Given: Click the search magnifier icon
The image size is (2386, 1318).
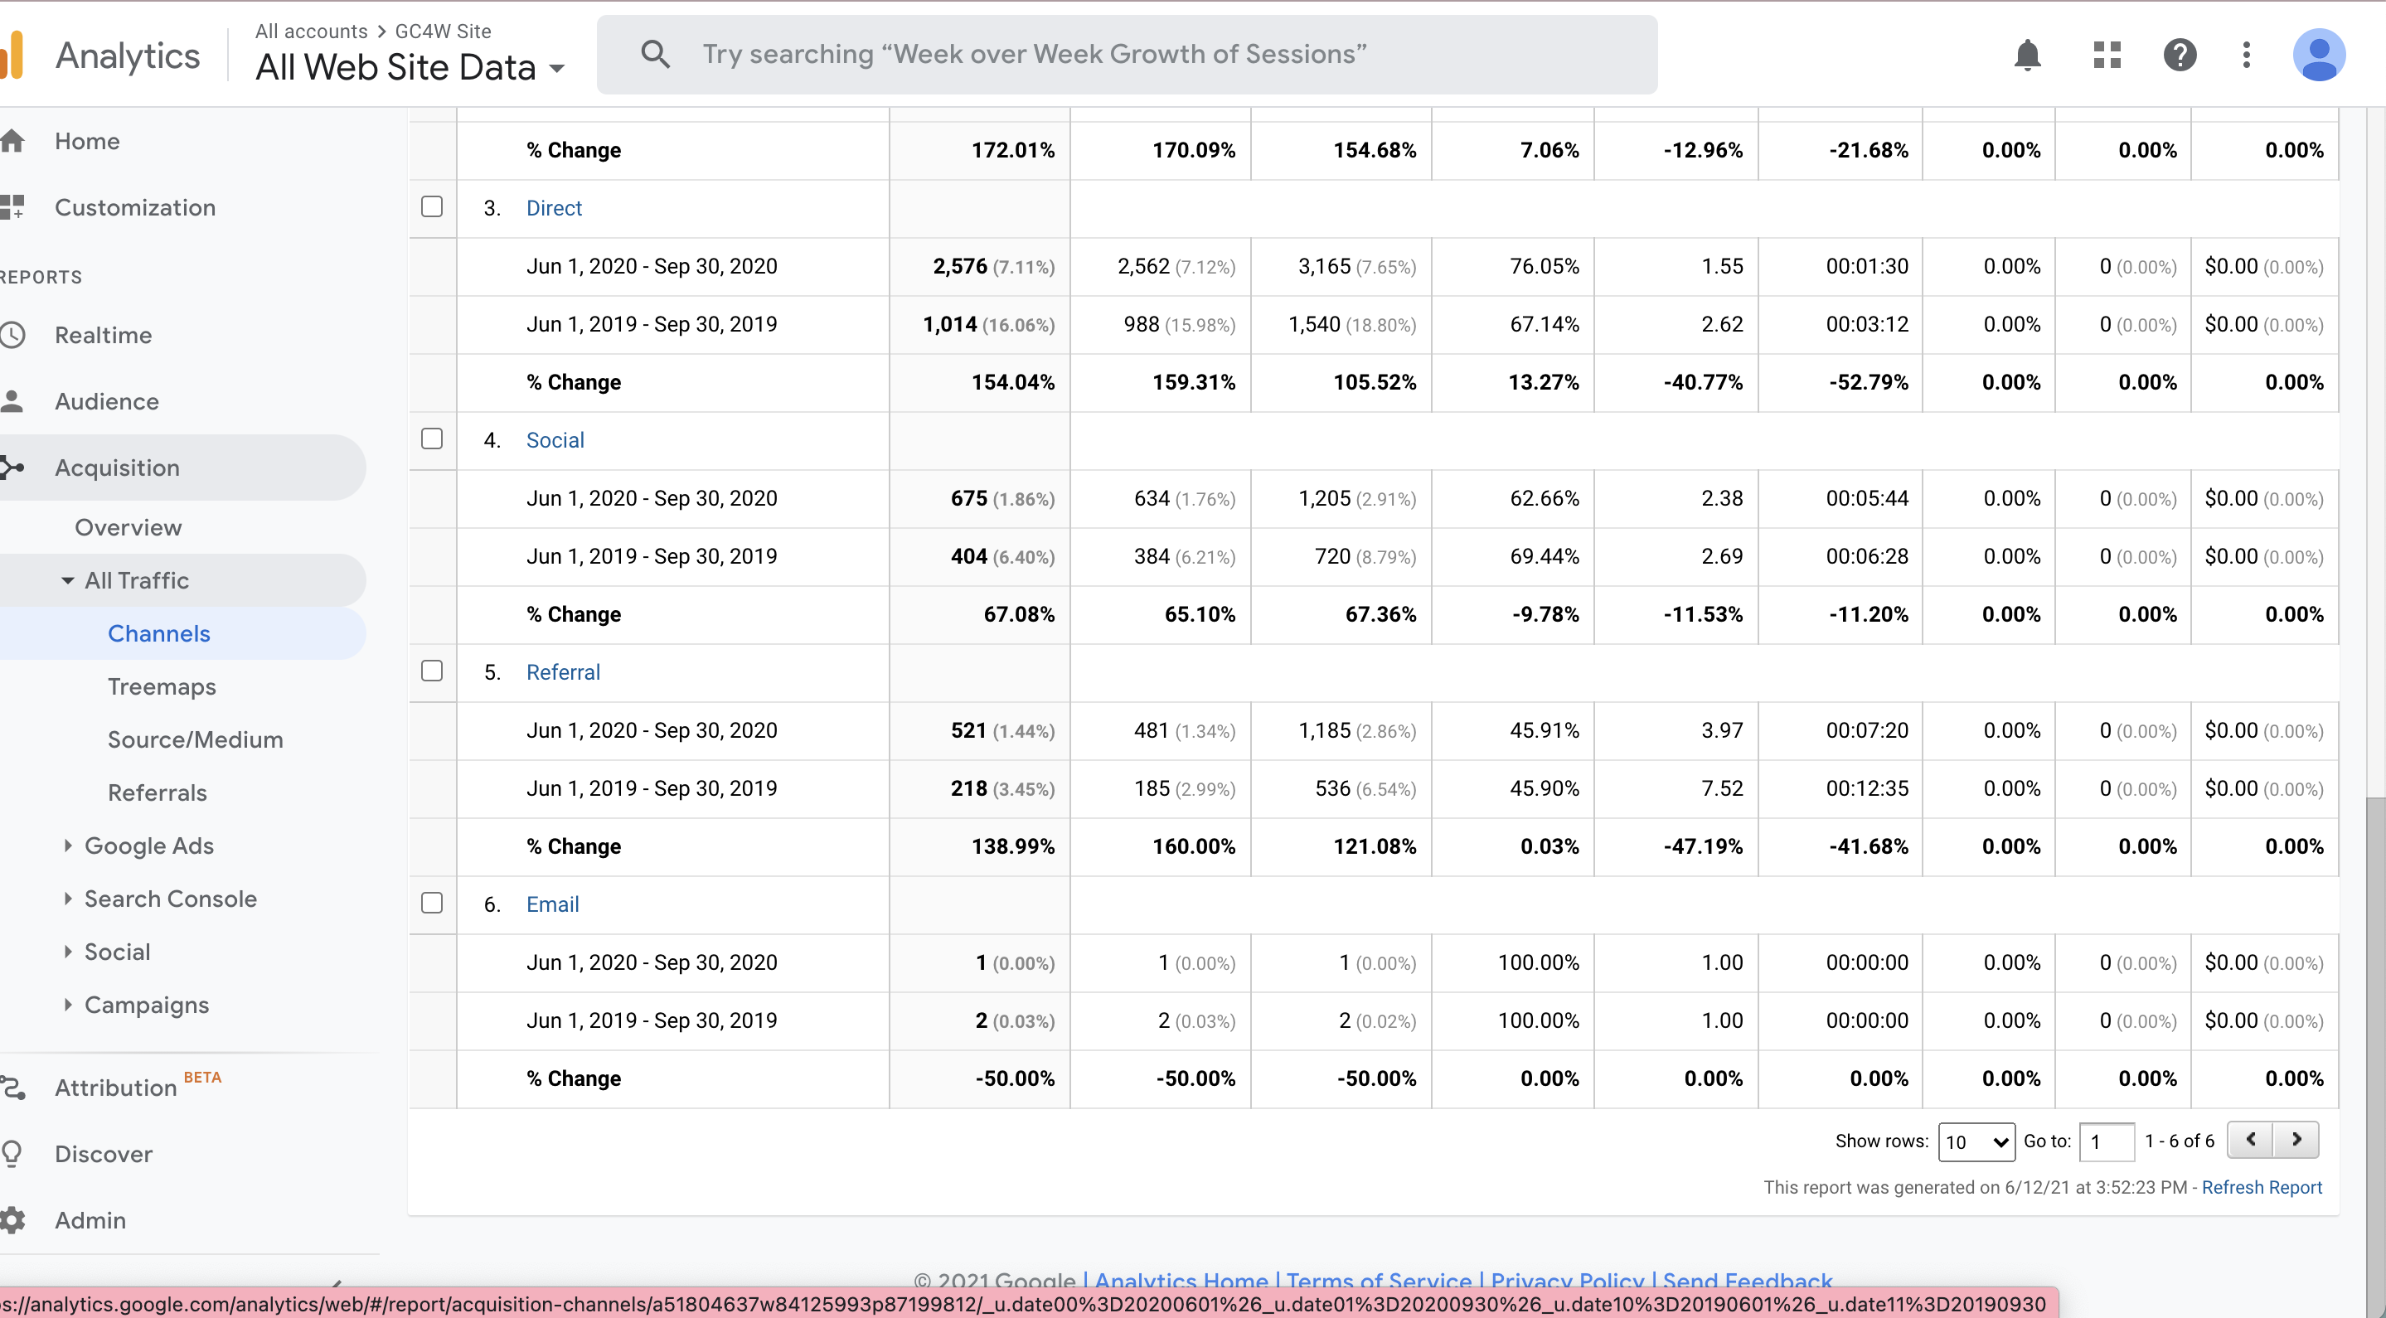Looking at the screenshot, I should coord(655,54).
